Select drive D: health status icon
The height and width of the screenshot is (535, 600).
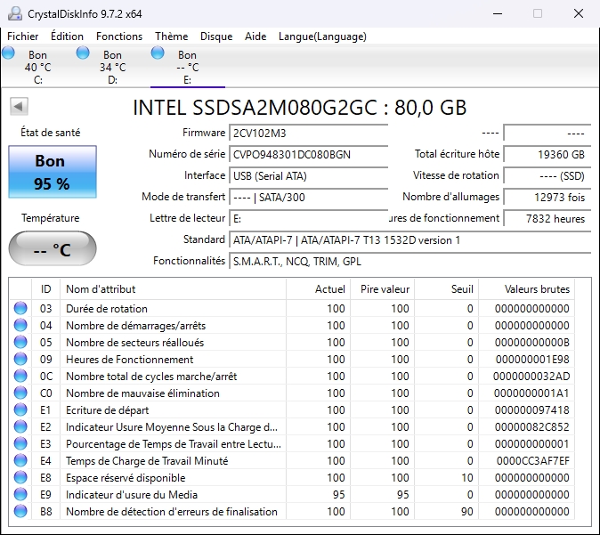tap(83, 53)
